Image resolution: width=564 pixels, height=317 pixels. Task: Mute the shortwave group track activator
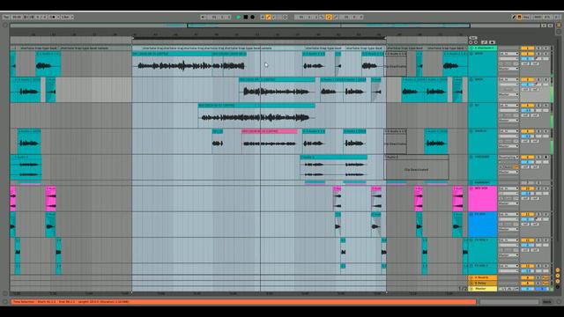[527, 48]
